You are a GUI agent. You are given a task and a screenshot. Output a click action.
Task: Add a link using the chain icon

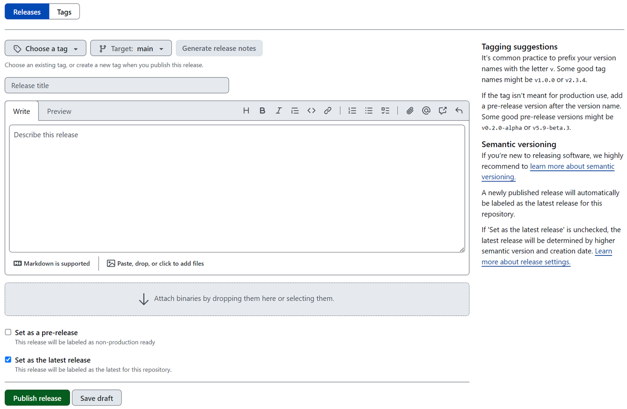click(x=328, y=111)
